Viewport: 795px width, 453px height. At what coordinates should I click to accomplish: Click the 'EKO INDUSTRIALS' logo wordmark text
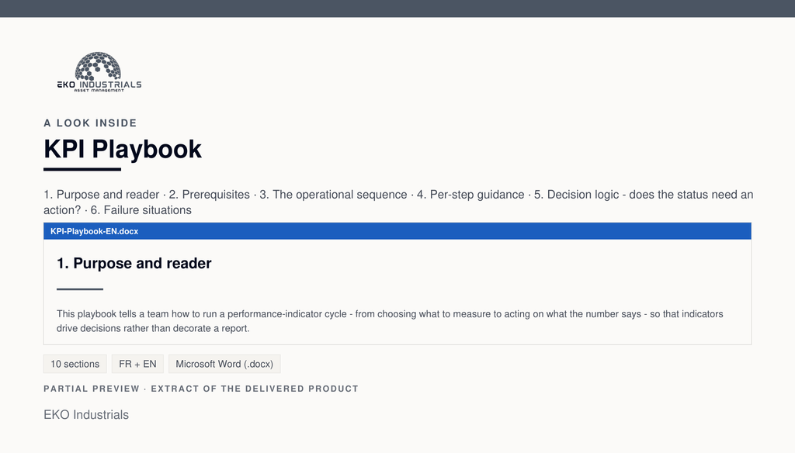click(x=99, y=84)
